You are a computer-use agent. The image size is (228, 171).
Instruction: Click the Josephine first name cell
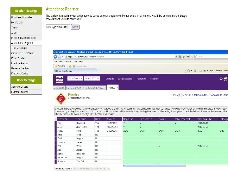66,157
